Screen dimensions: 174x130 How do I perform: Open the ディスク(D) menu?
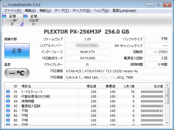81,11
